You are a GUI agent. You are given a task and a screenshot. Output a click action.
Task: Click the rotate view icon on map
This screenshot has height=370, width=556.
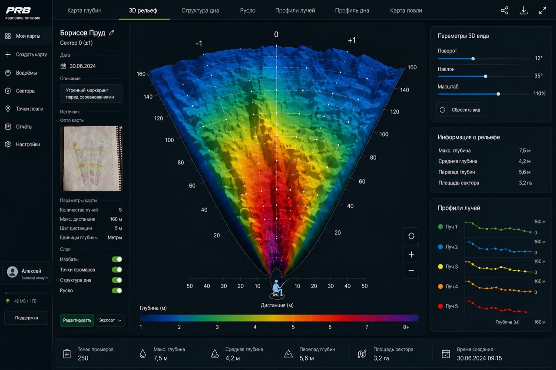tap(411, 236)
